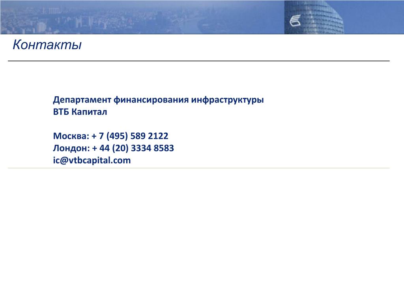The height and width of the screenshot is (303, 404).
Task: Click the Moscow phone number line
Action: tap(110, 136)
